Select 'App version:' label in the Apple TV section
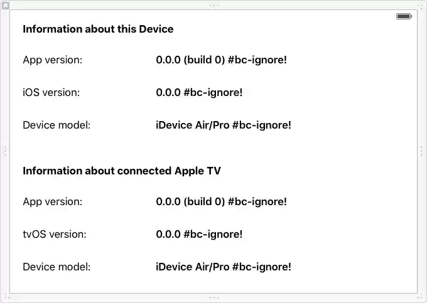The image size is (427, 303). click(x=53, y=202)
